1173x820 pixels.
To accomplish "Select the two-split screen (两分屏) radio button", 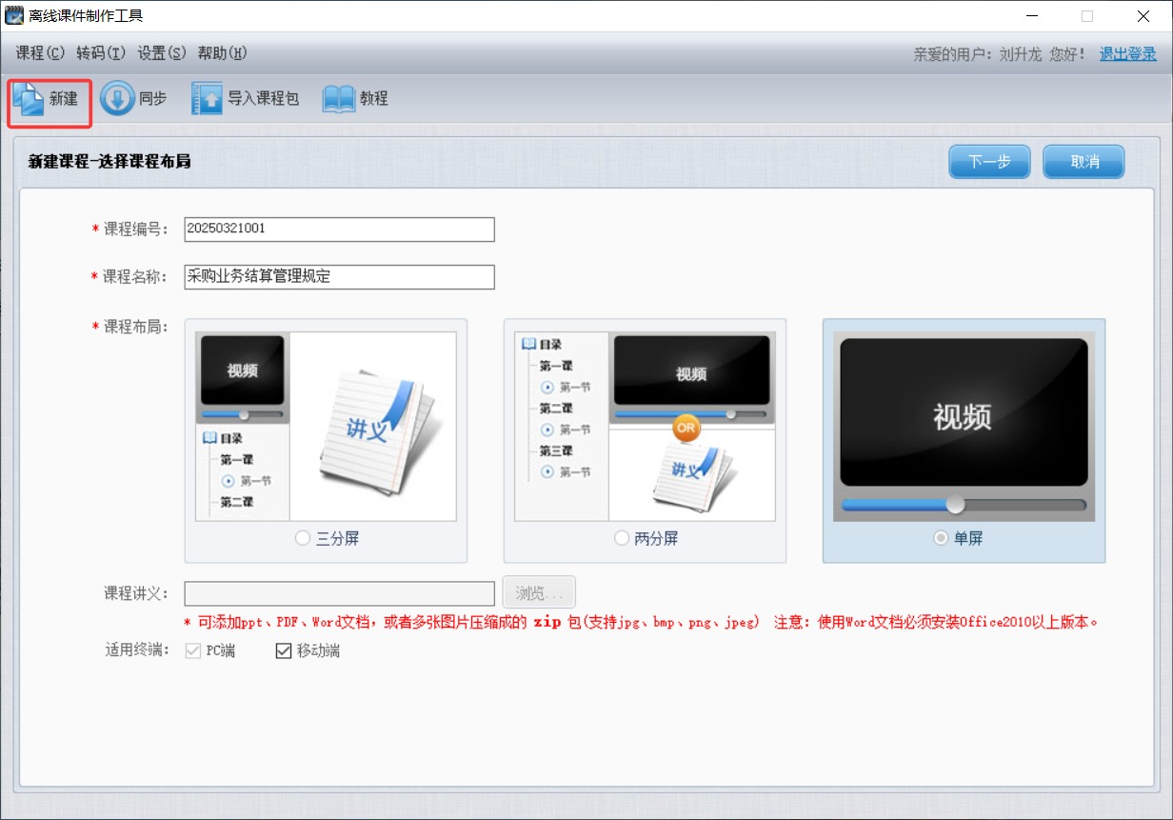I will (623, 538).
